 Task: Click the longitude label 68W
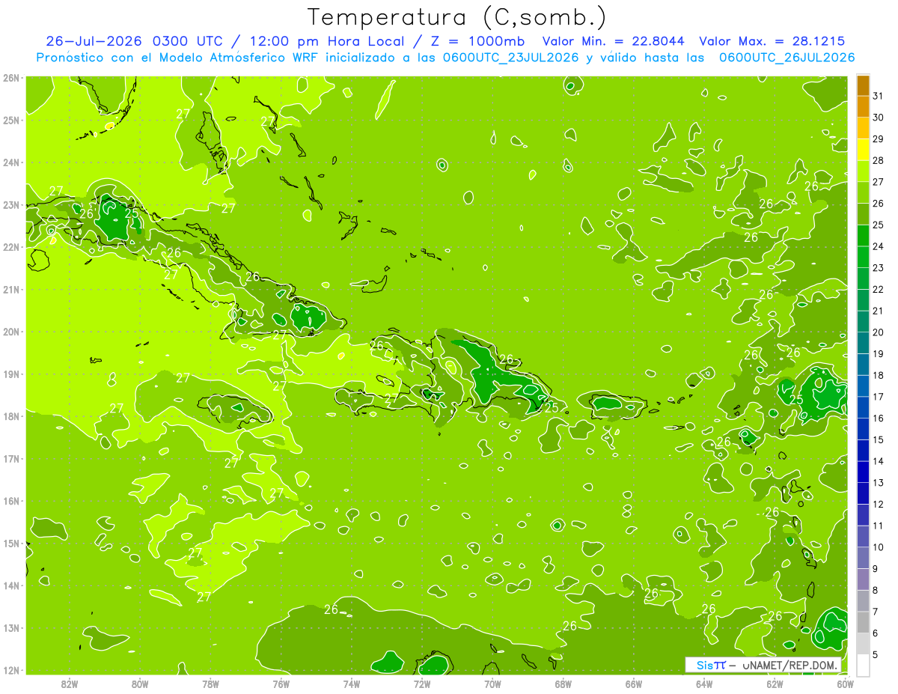pos(563,684)
